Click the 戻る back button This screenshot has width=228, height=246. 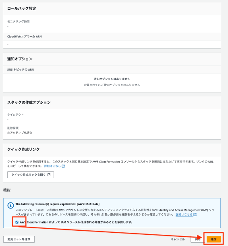[x=198, y=239]
